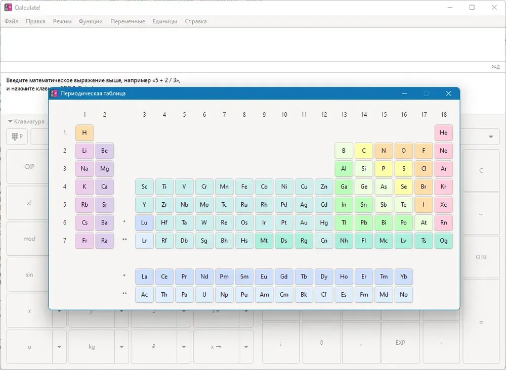
Task: Click the x! factorial button
Action: [29, 203]
